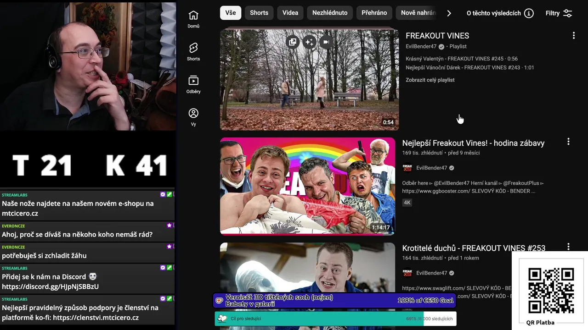Open the FREAKOUT VINES playlist title
The height and width of the screenshot is (330, 588).
(437, 36)
